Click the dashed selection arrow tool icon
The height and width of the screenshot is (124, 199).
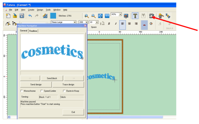tap(143, 16)
